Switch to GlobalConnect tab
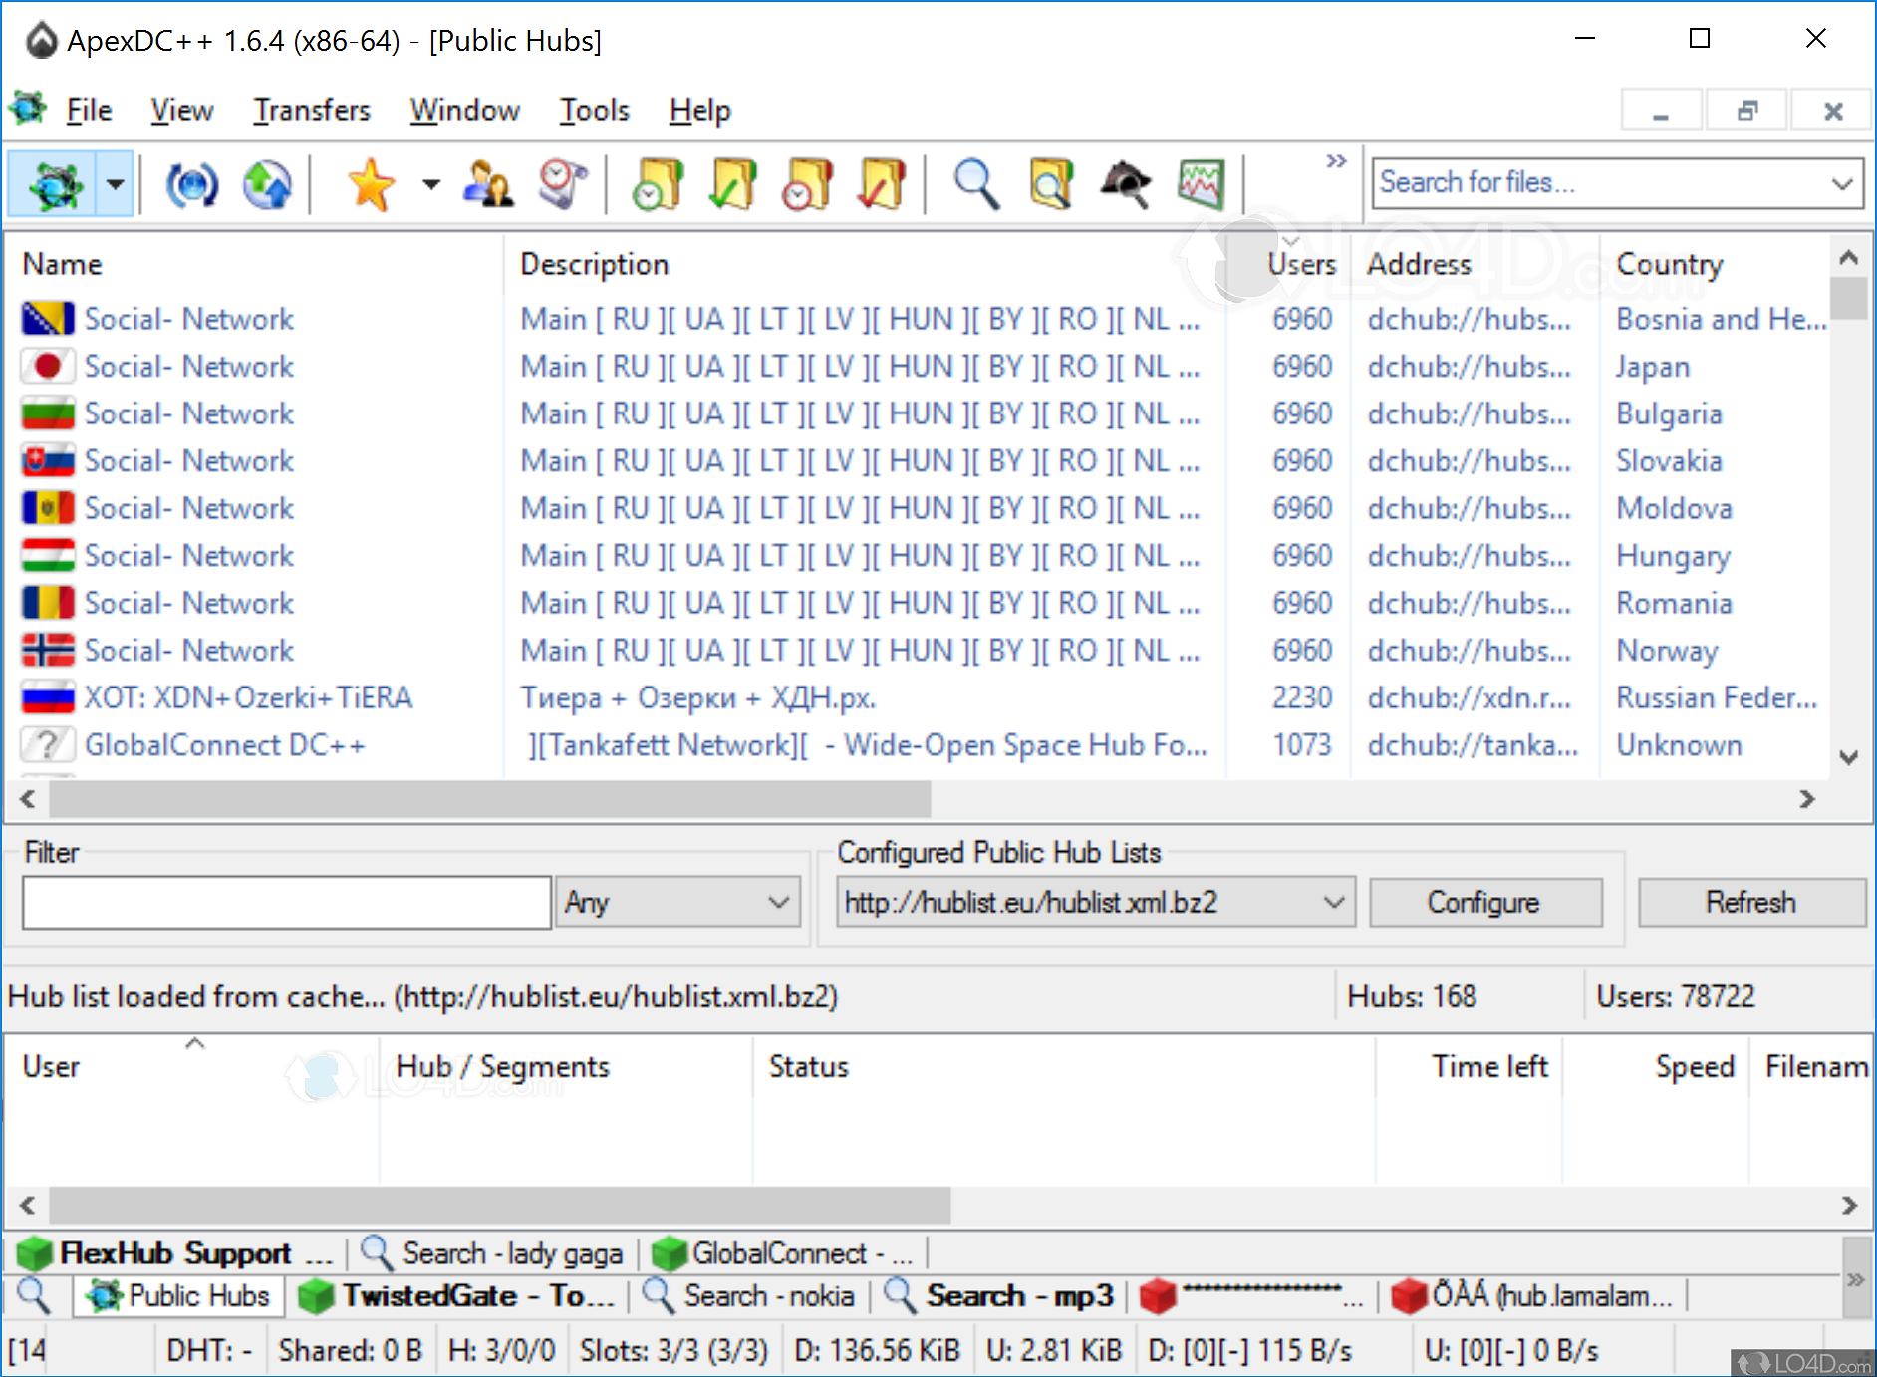 (x=782, y=1252)
